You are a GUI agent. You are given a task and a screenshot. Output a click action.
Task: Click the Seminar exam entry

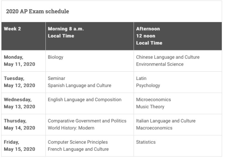click(56, 78)
